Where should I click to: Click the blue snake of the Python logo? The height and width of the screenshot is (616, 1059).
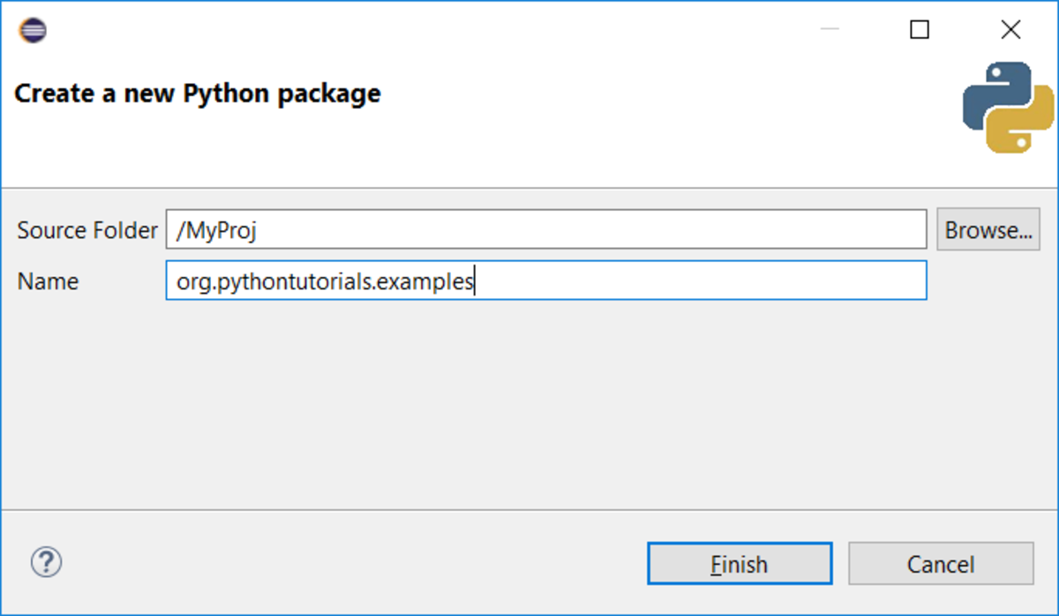(993, 94)
